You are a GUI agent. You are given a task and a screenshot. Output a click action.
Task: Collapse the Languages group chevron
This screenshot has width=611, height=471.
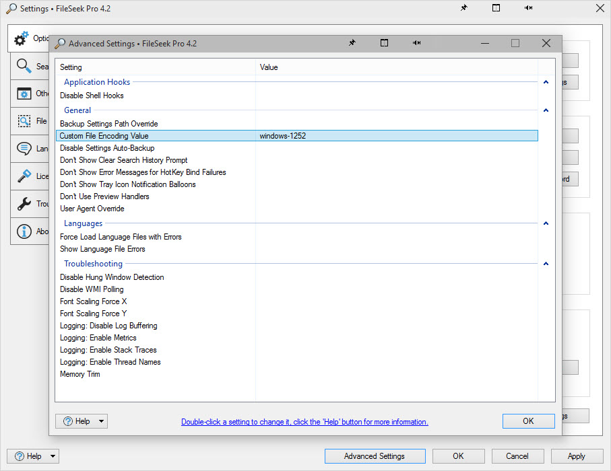point(546,223)
